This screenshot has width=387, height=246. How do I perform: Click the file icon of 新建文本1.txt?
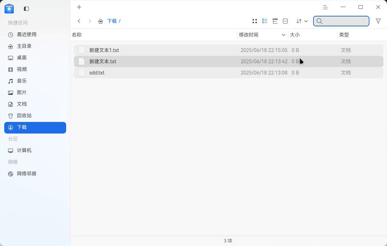[82, 50]
